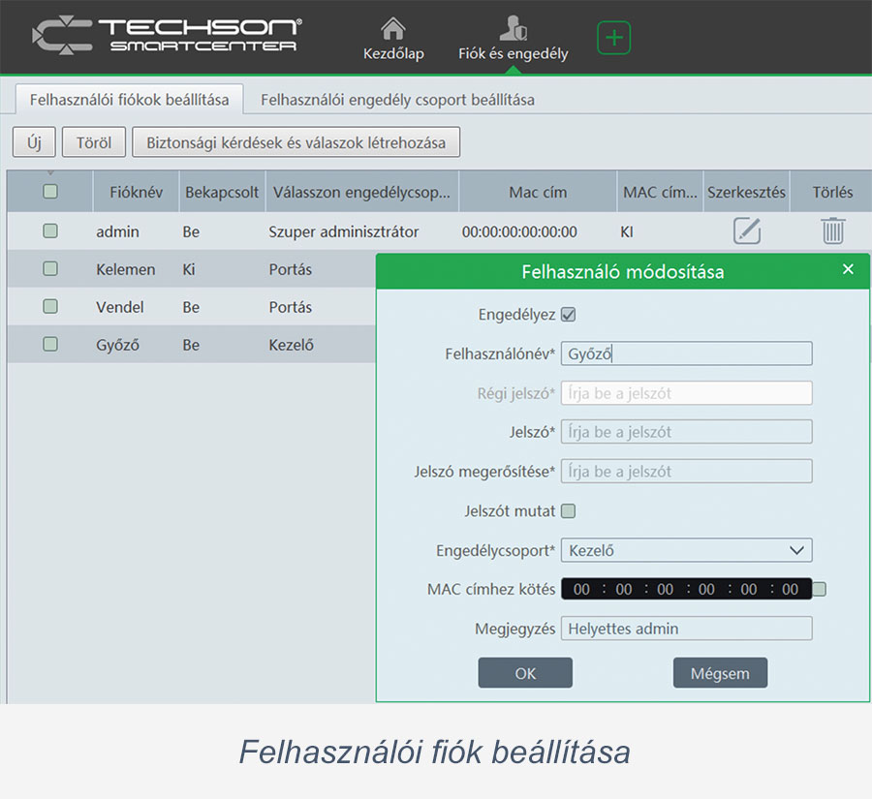The width and height of the screenshot is (872, 799).
Task: Click the Be status in Győző row
Action: 191,346
